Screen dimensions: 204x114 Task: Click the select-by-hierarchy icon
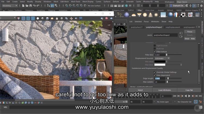[48, 6]
